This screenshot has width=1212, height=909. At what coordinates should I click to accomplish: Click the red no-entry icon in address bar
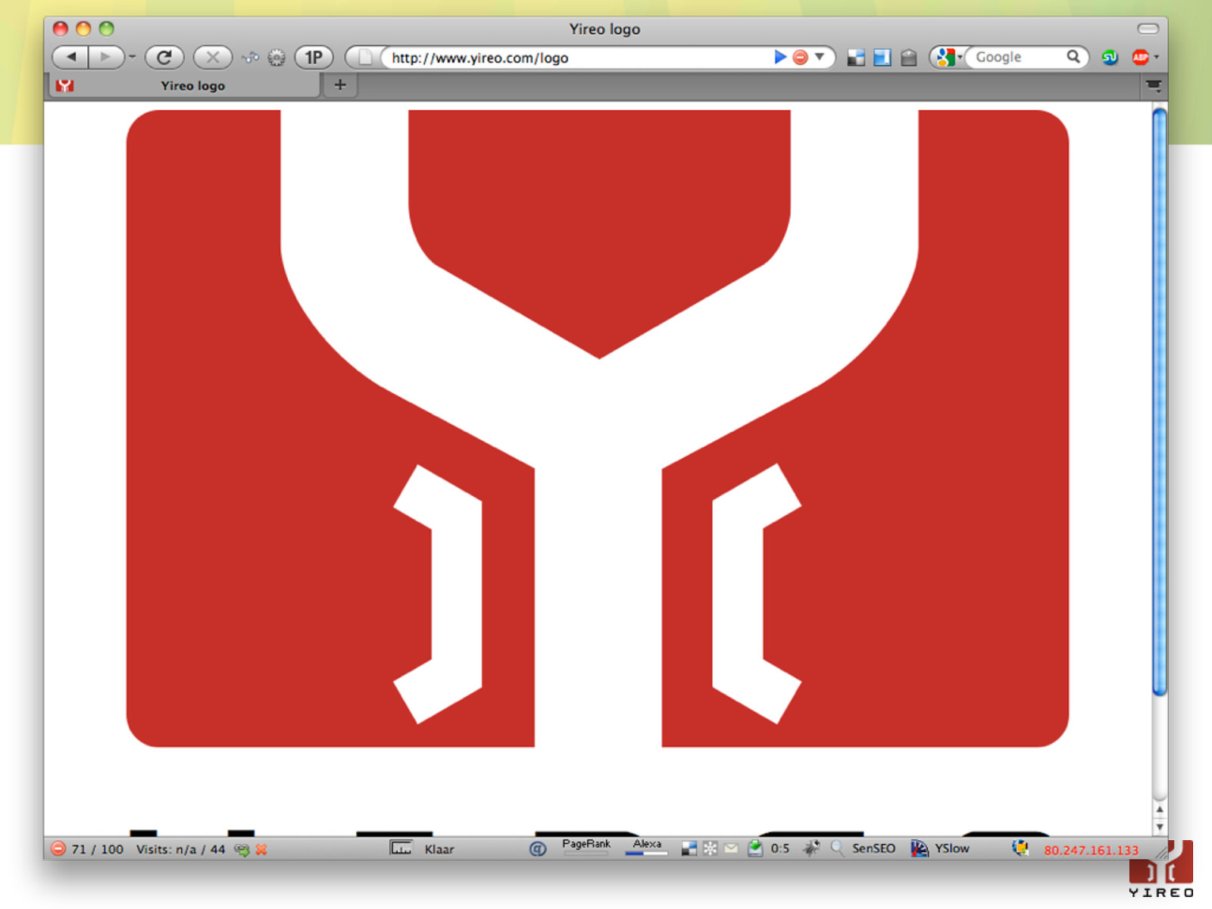pyautogui.click(x=800, y=57)
